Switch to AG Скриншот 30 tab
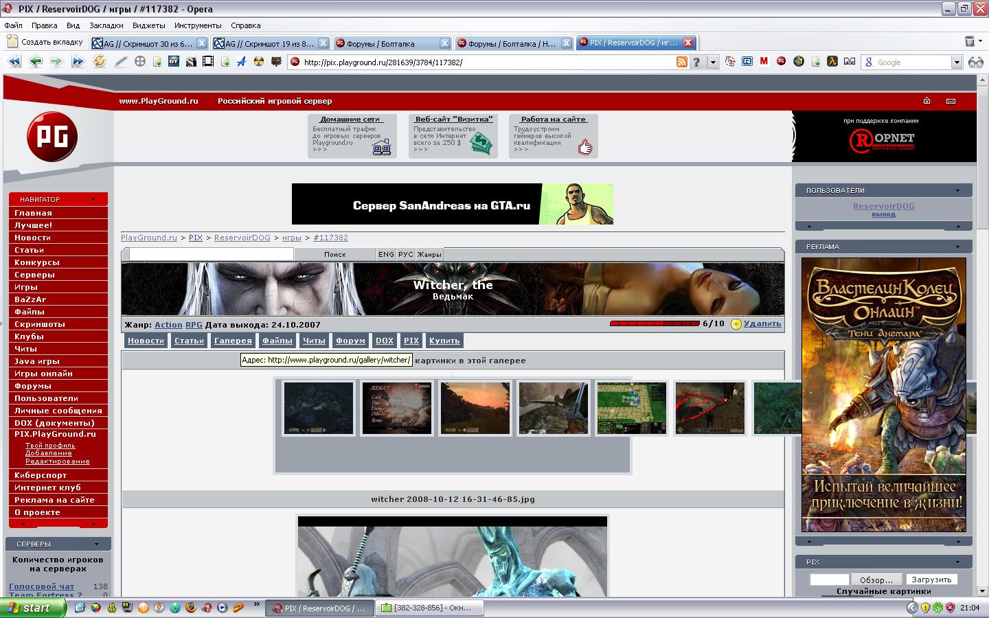This screenshot has height=618, width=989. [x=150, y=43]
